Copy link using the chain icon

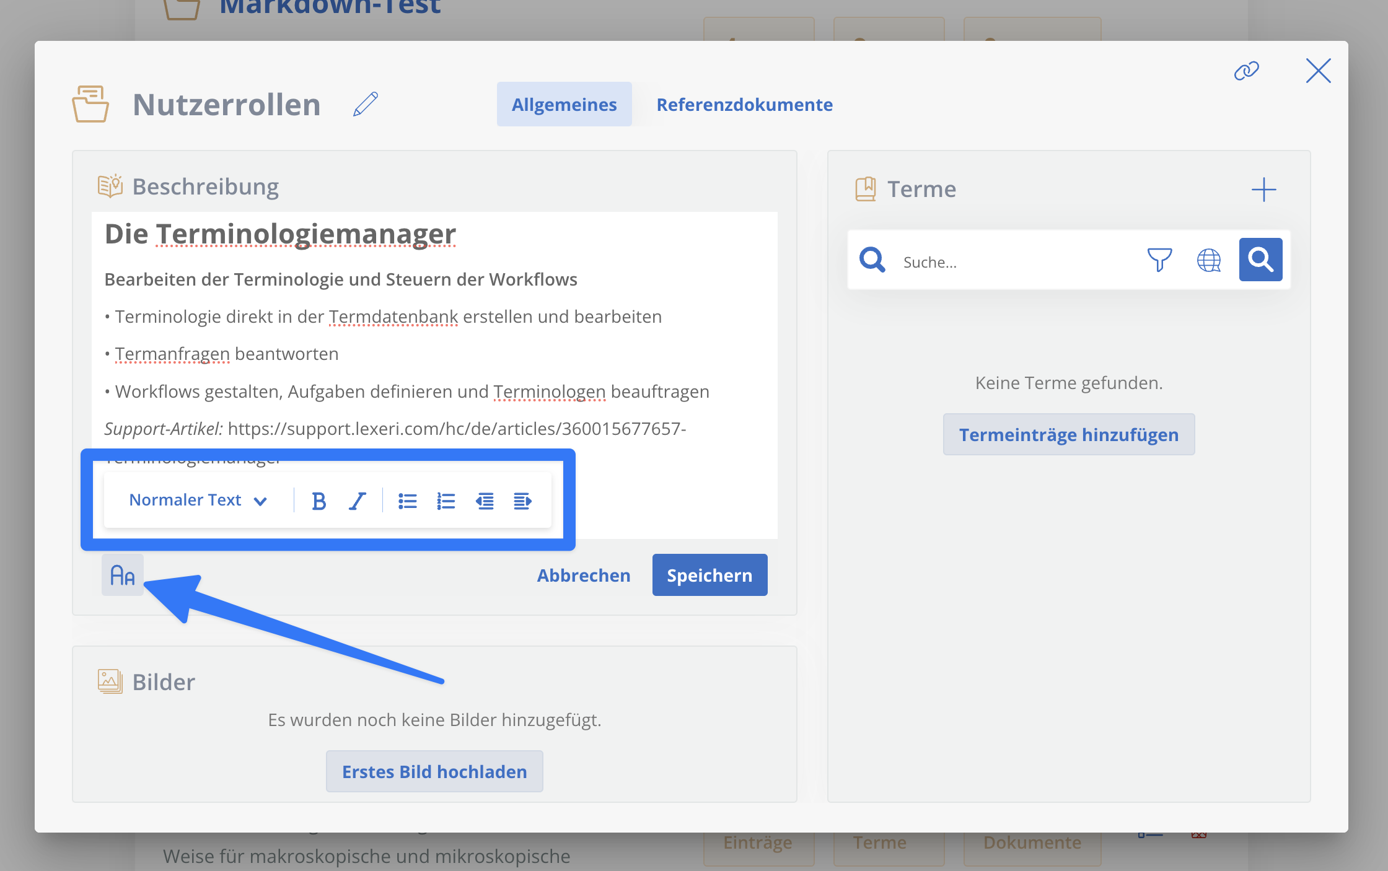coord(1246,71)
